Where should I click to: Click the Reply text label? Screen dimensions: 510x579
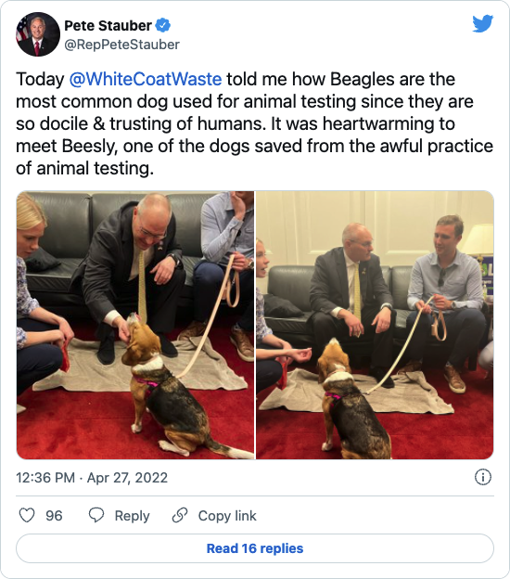coord(132,516)
